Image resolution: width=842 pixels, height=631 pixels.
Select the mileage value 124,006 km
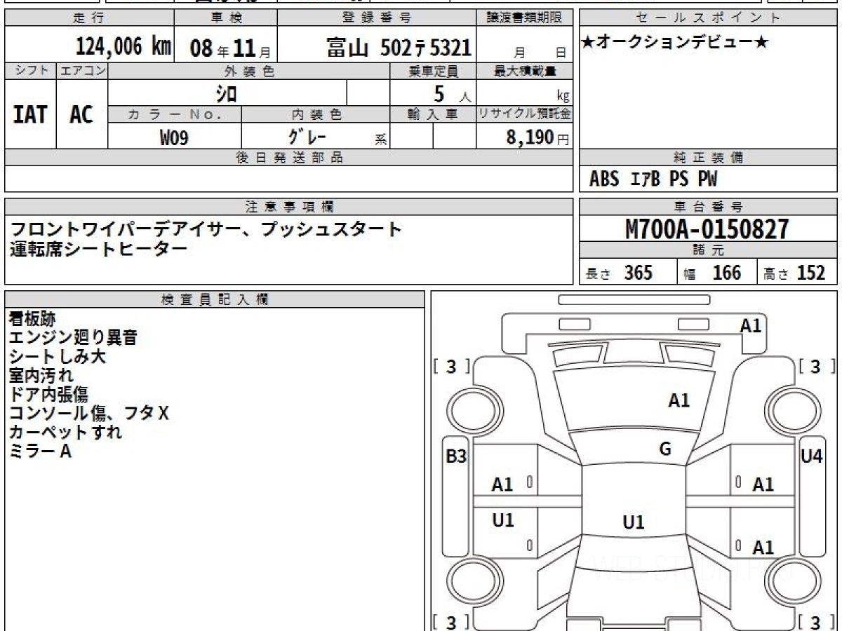(x=123, y=47)
